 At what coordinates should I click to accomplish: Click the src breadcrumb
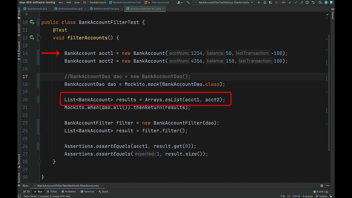click(61, 2)
